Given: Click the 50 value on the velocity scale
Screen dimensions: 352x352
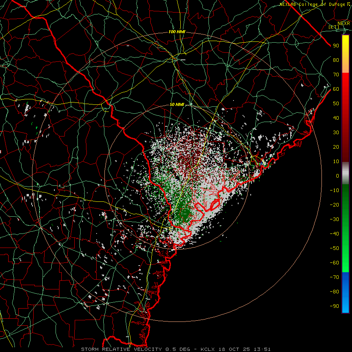Looking at the screenshot, I should pos(336,104).
